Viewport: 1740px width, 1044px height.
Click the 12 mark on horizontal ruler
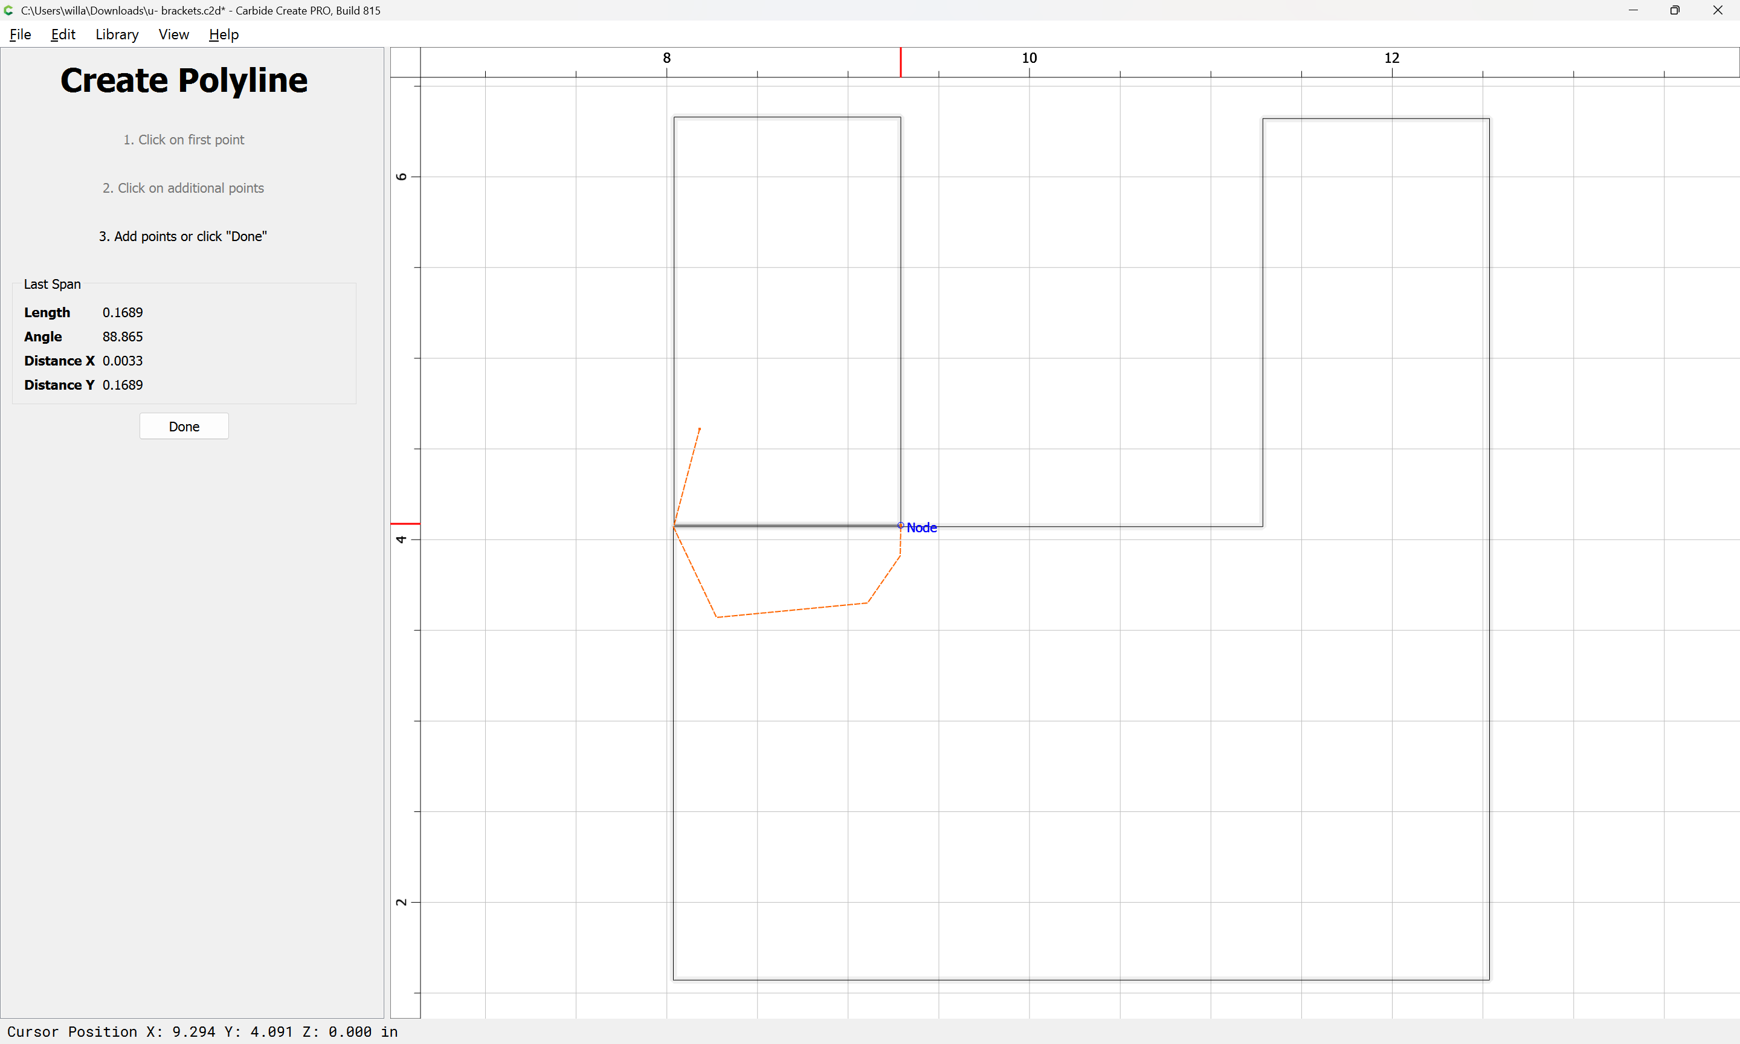(1391, 57)
